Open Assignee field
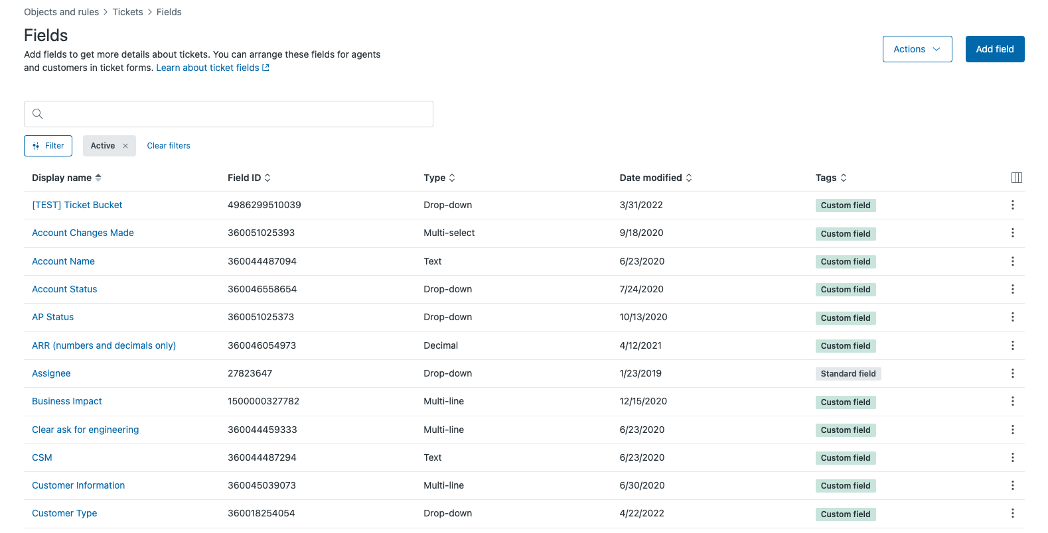The width and height of the screenshot is (1048, 533). (51, 373)
